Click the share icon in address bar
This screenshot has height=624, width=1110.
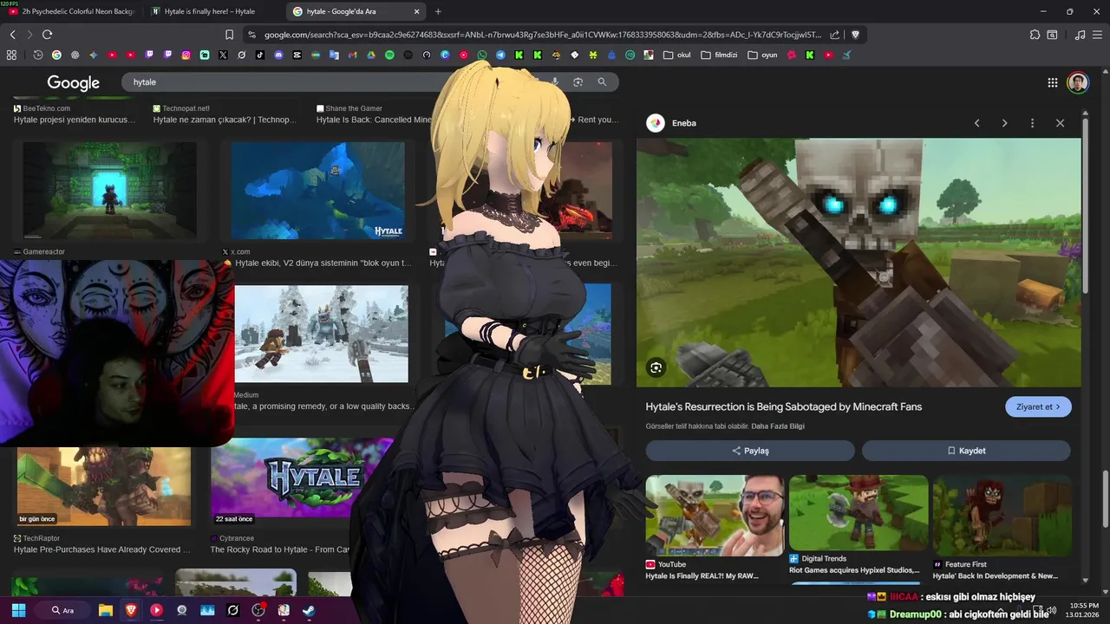[834, 35]
